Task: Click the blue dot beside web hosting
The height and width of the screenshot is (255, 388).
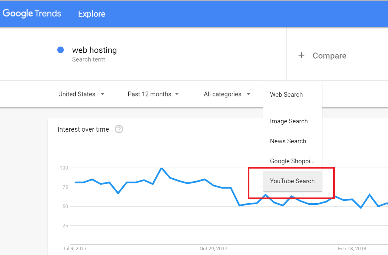Action: [60, 50]
